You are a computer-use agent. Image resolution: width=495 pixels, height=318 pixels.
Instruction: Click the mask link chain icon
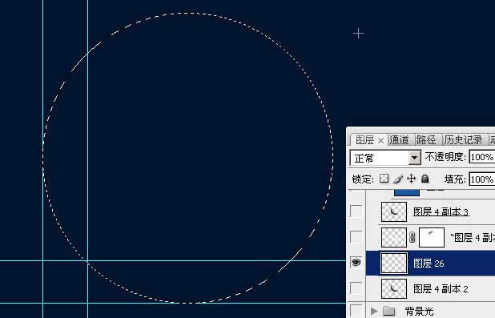[x=412, y=237]
